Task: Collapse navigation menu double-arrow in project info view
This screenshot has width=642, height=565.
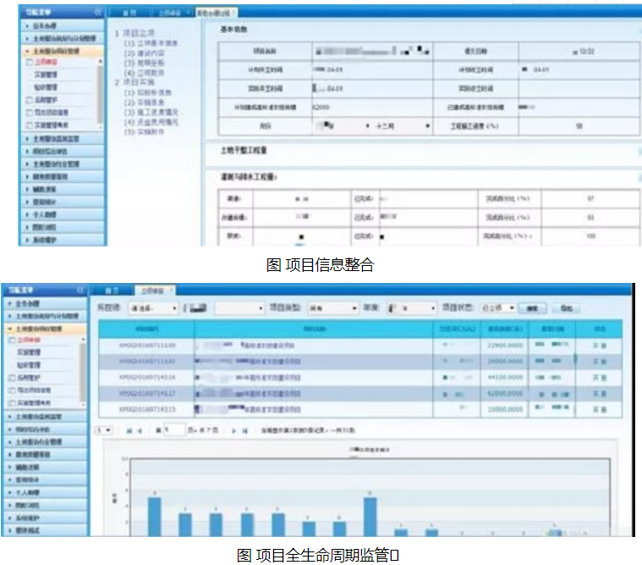Action: click(x=98, y=12)
